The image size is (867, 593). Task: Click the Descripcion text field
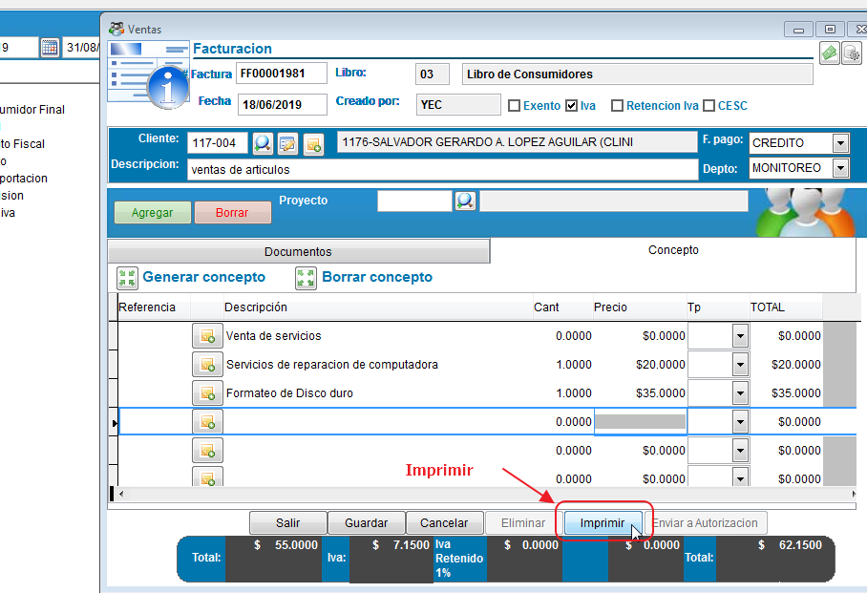(442, 170)
